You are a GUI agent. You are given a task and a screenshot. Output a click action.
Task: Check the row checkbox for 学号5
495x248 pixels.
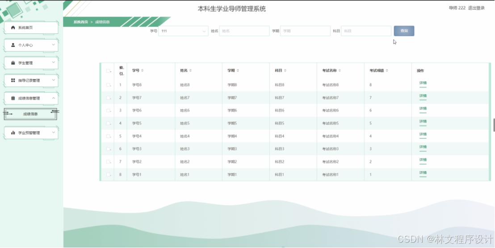(108, 123)
